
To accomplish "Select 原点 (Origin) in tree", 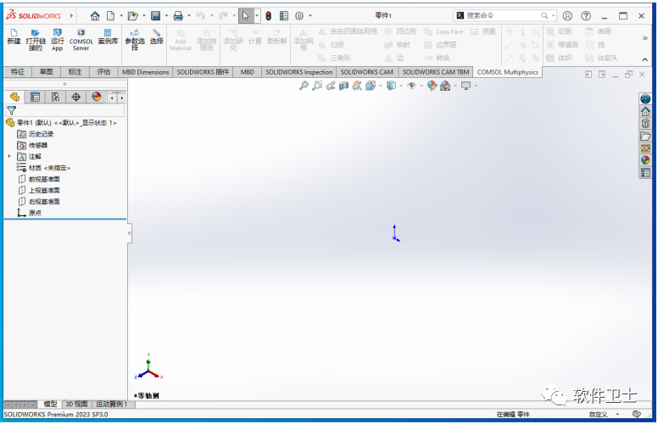I will click(30, 213).
